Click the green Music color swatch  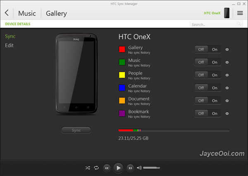click(x=122, y=62)
